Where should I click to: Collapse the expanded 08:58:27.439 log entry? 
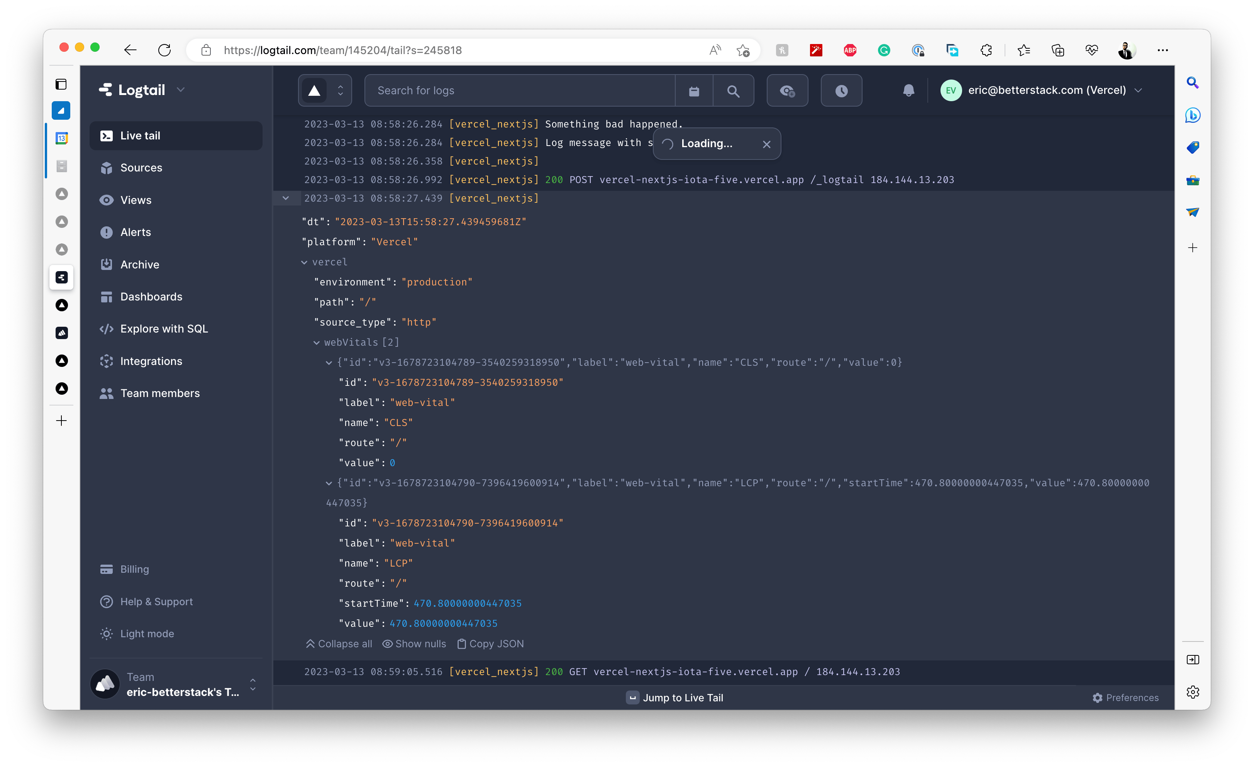tap(286, 198)
